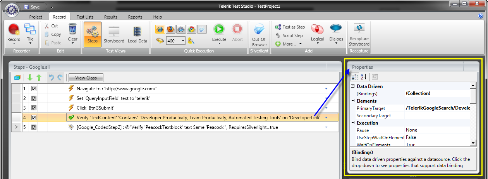Select the Record ribbon tab
488x179 pixels.
coord(59,17)
